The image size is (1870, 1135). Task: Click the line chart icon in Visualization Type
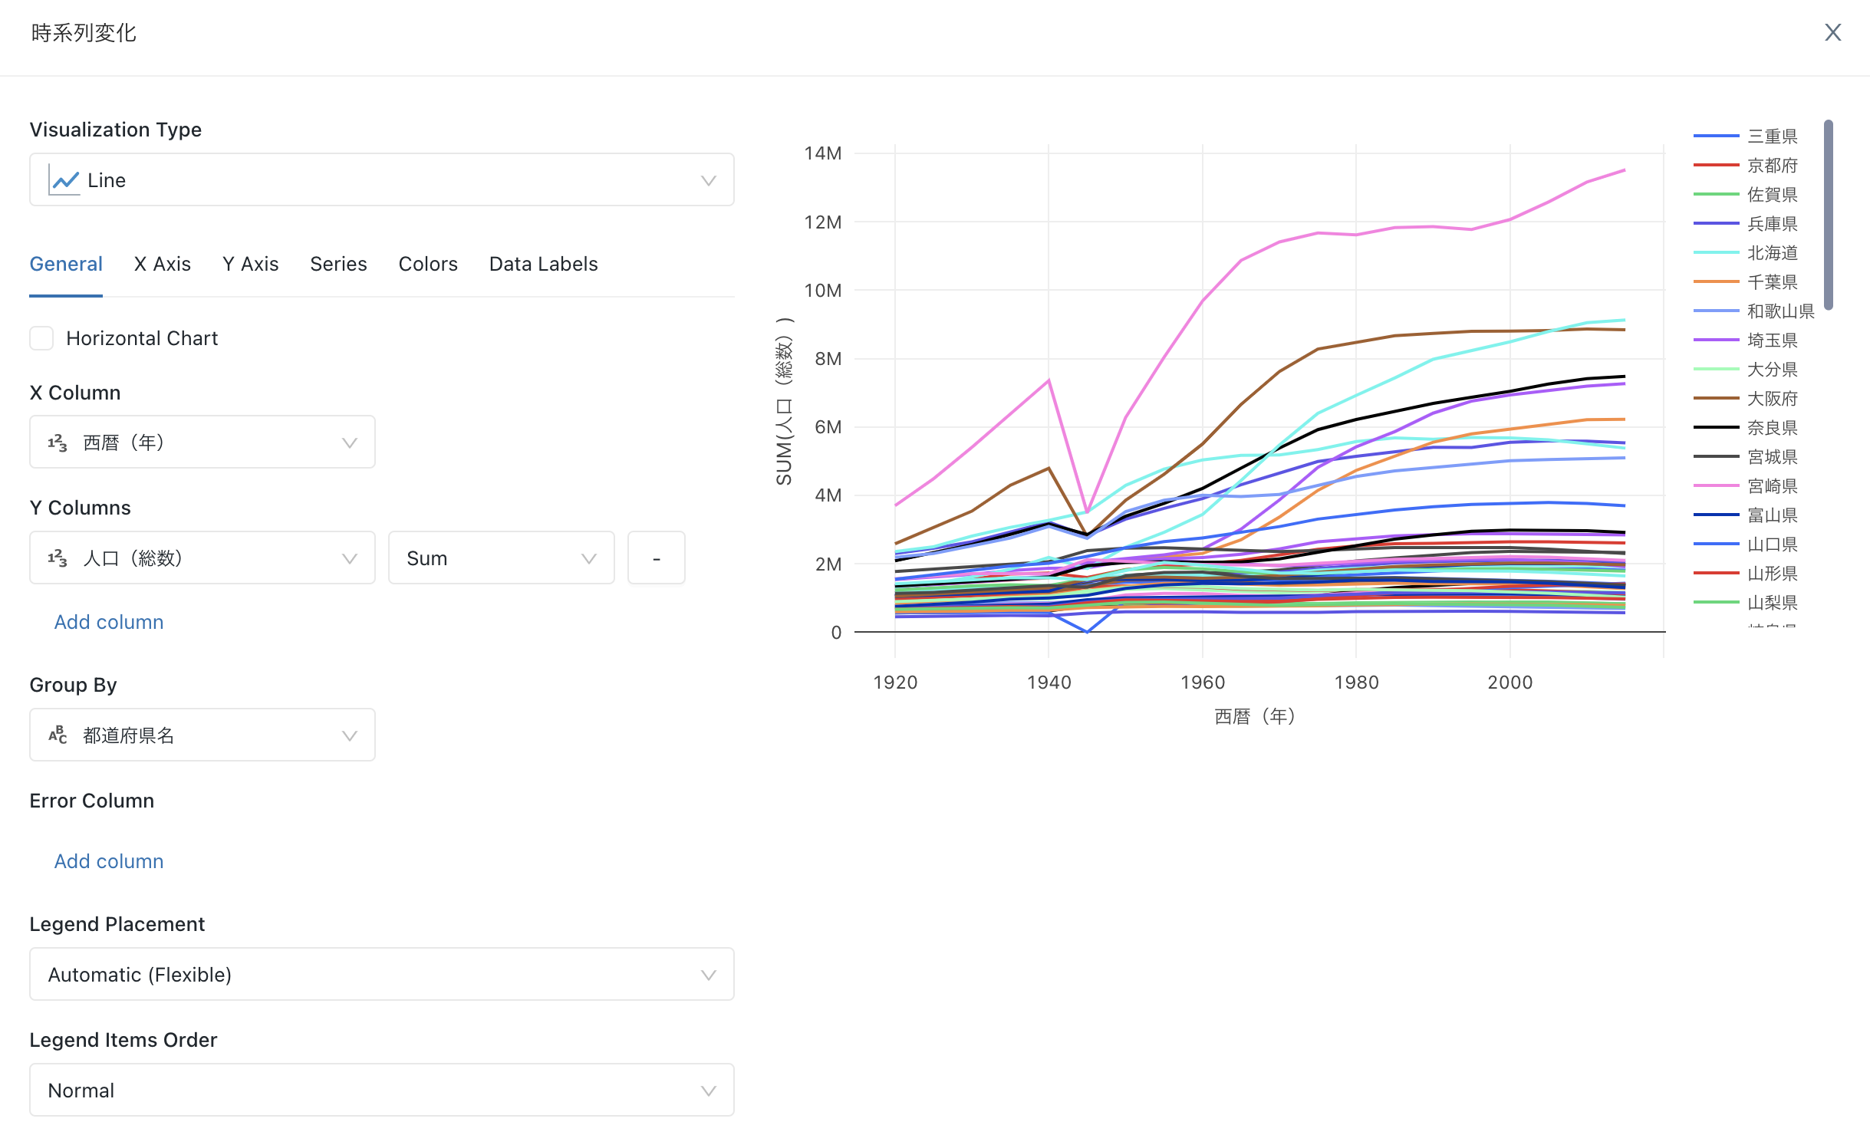pyautogui.click(x=64, y=180)
